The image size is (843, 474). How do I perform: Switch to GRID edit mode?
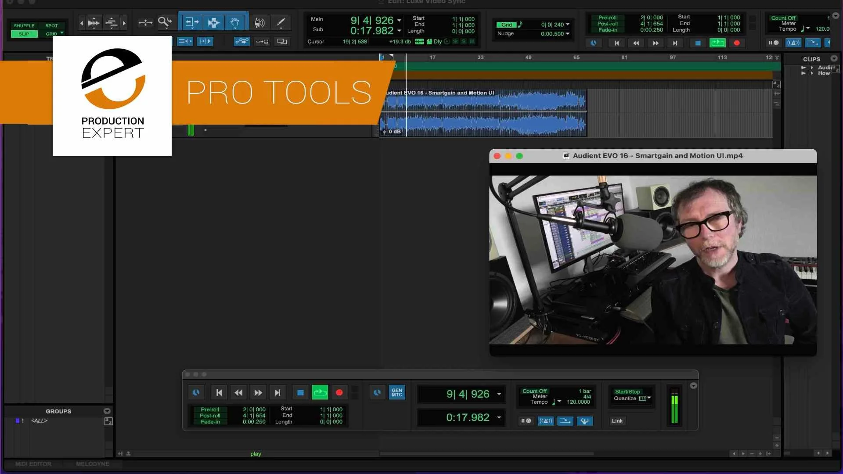coord(52,34)
